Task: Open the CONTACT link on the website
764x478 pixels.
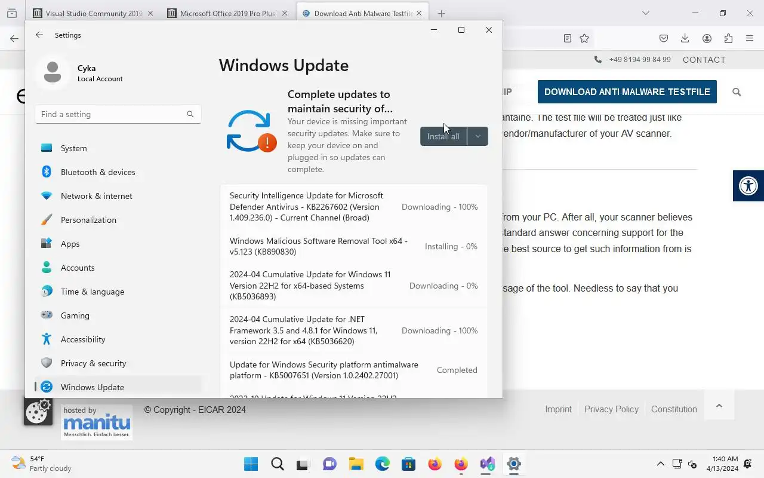Action: 704,60
